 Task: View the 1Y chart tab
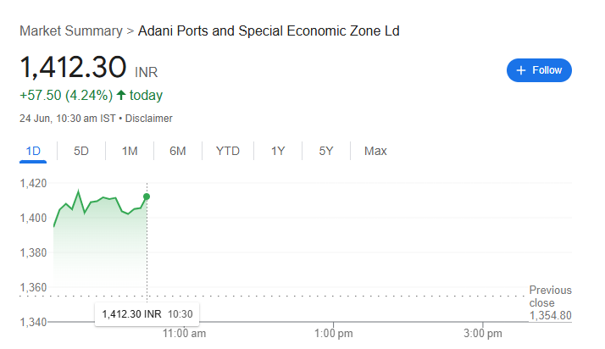tap(278, 151)
